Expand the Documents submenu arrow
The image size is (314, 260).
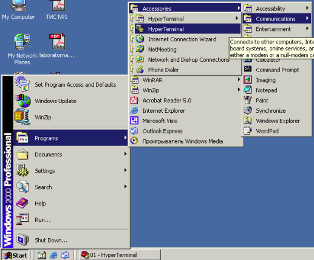click(125, 154)
